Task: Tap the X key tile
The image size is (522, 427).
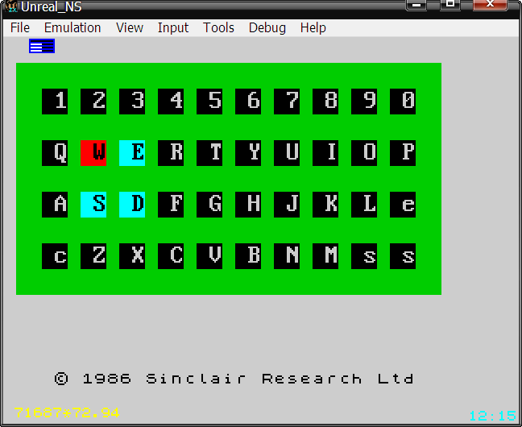Action: point(132,256)
